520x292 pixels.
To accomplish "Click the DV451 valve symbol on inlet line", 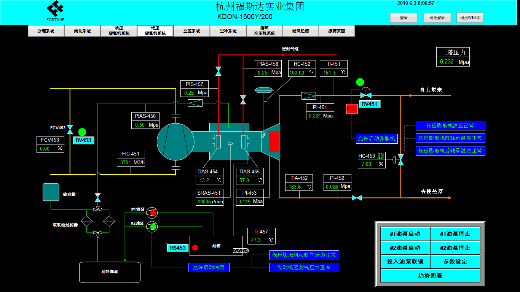I will (366, 94).
